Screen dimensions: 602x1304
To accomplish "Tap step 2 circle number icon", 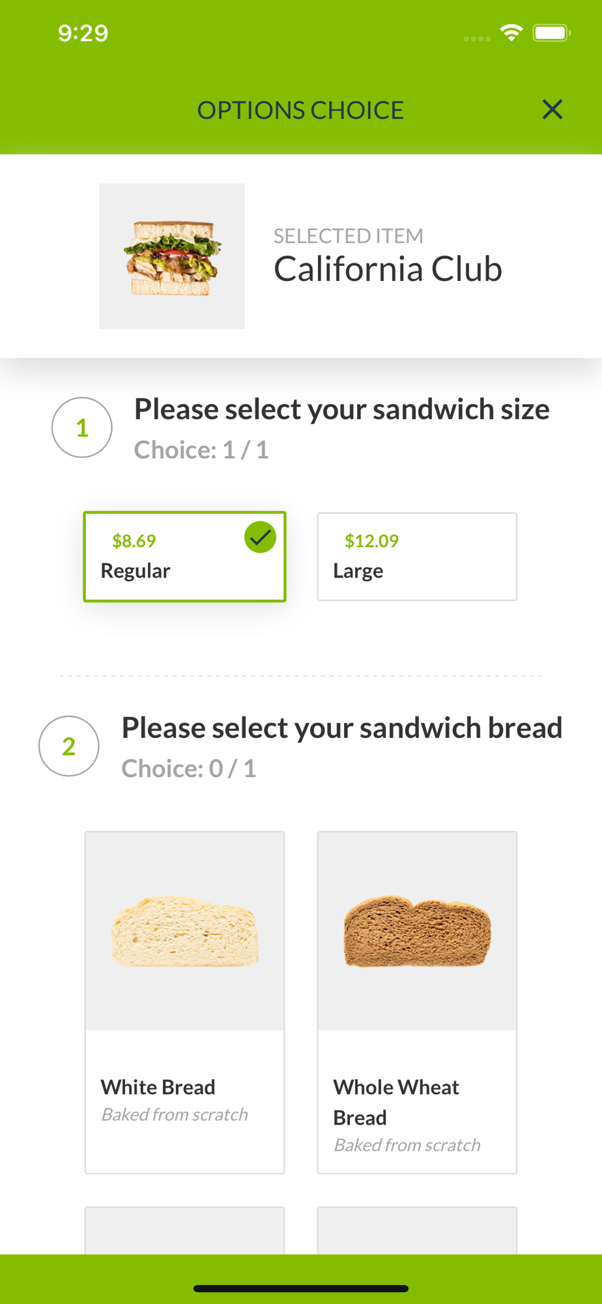I will pos(69,746).
